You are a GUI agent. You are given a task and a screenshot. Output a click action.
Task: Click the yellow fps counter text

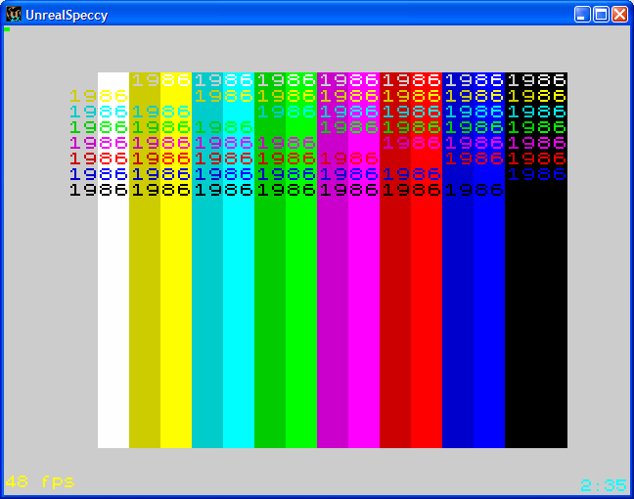click(40, 481)
